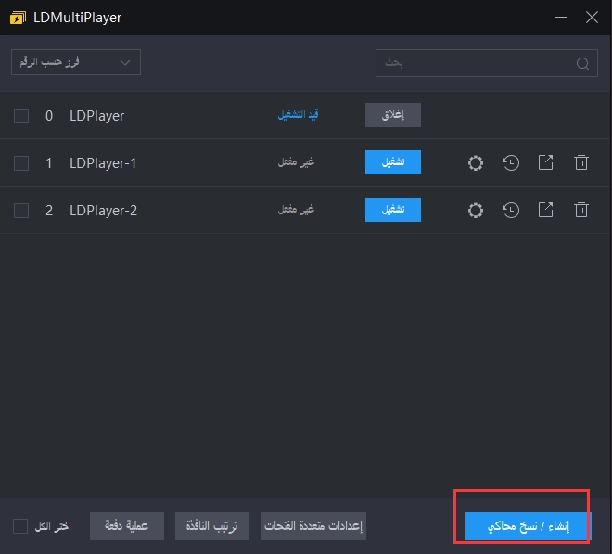Select the LDPlayer name in row 0

96,116
